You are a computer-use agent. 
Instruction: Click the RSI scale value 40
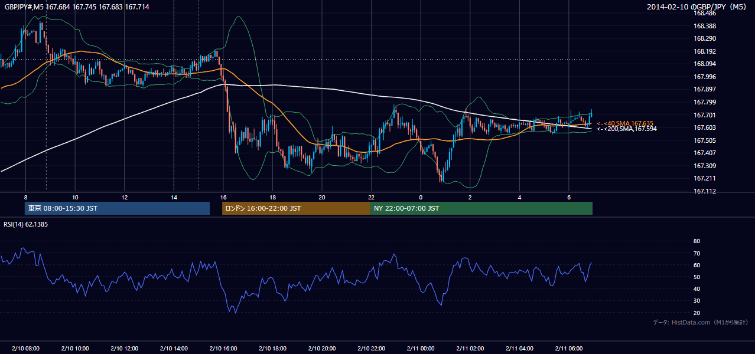(697, 289)
